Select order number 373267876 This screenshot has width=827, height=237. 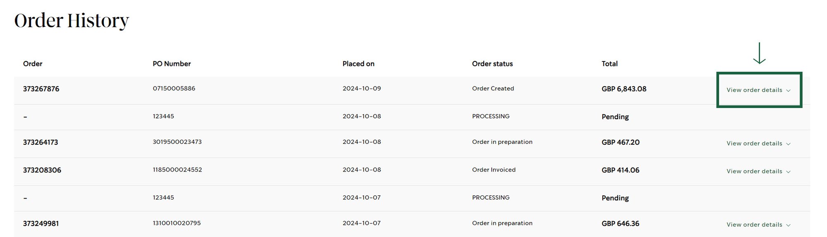pos(41,89)
